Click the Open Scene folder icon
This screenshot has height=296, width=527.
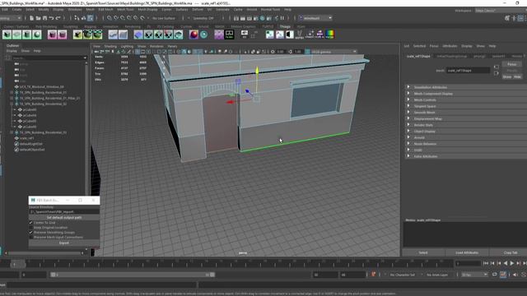[38, 18]
